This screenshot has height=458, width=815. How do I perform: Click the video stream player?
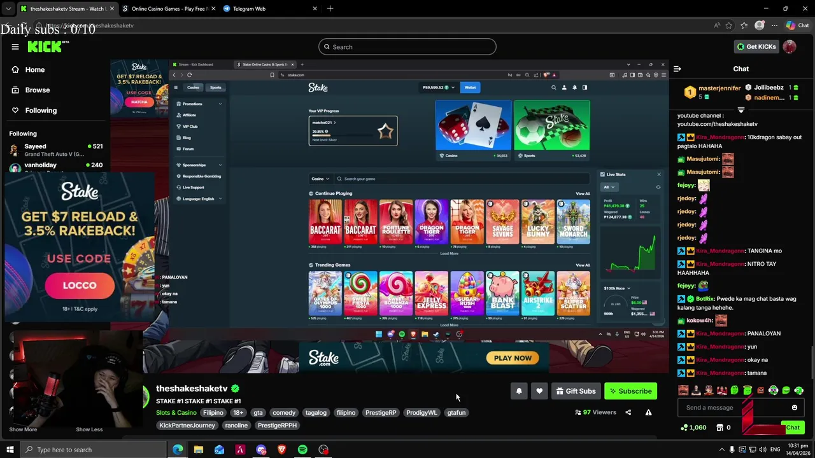pyautogui.click(x=388, y=216)
